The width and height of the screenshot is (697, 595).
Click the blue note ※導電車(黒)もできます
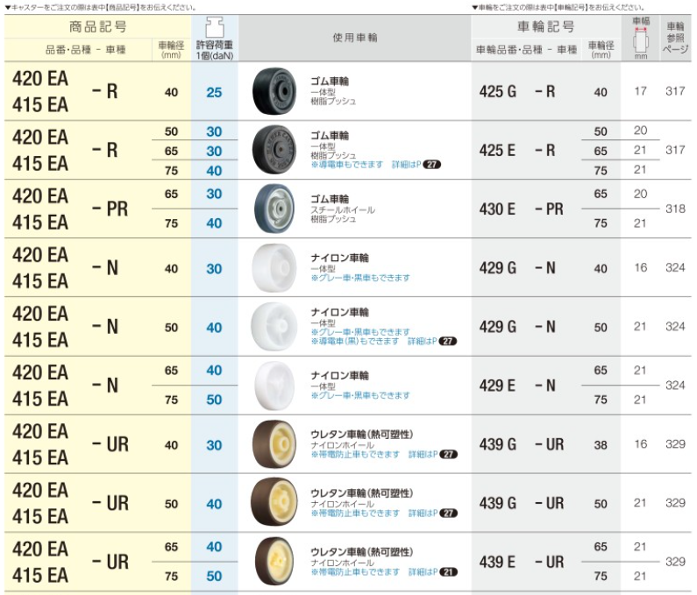point(350,341)
